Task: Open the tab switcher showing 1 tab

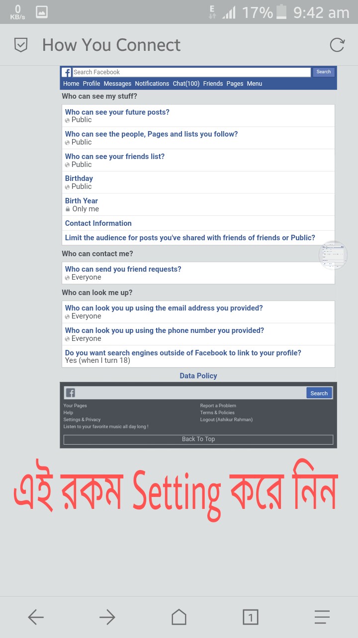Action: tap(251, 618)
